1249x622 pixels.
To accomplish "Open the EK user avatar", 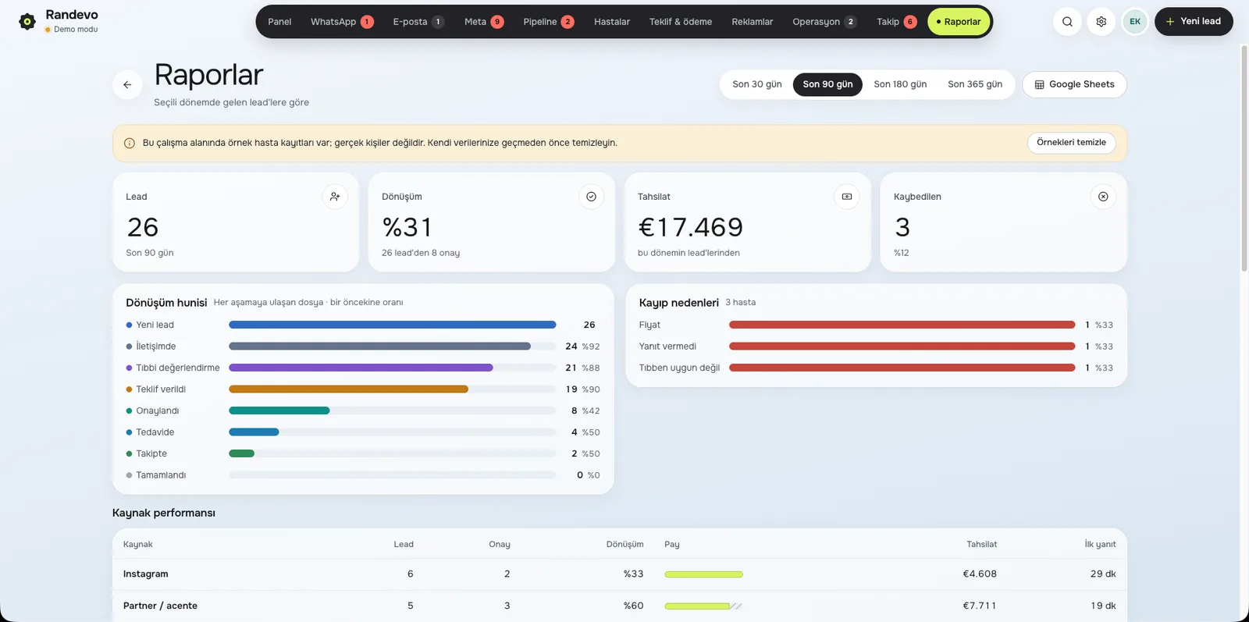I will pyautogui.click(x=1135, y=22).
